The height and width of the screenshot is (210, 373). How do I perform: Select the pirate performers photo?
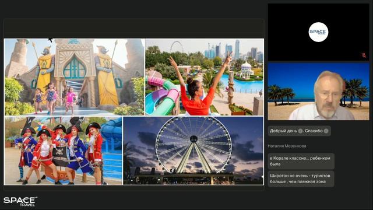(x=64, y=150)
